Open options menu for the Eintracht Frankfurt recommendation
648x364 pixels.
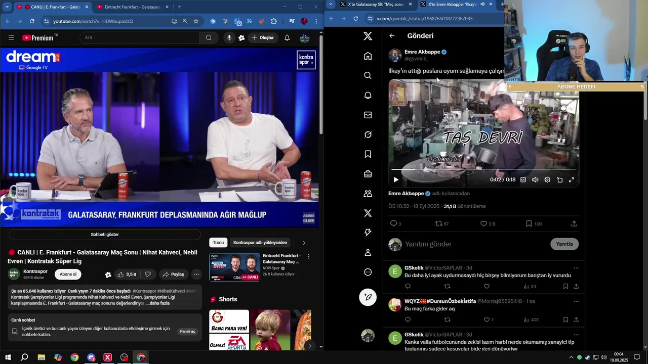(308, 256)
